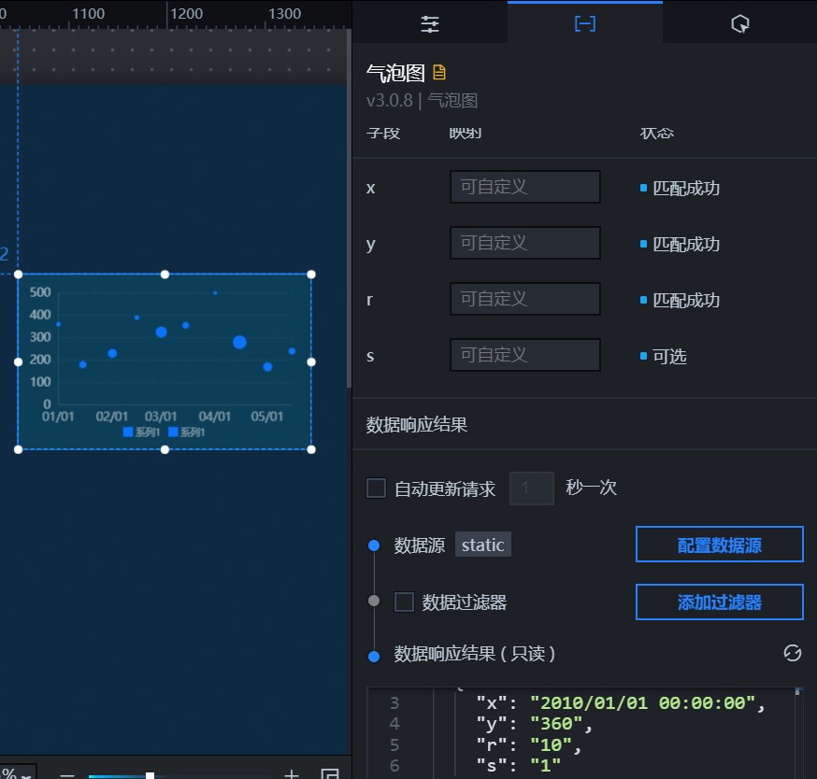This screenshot has height=779, width=817.
Task: Click the v3.0.8 | 气泡图 version text
Action: (x=422, y=100)
